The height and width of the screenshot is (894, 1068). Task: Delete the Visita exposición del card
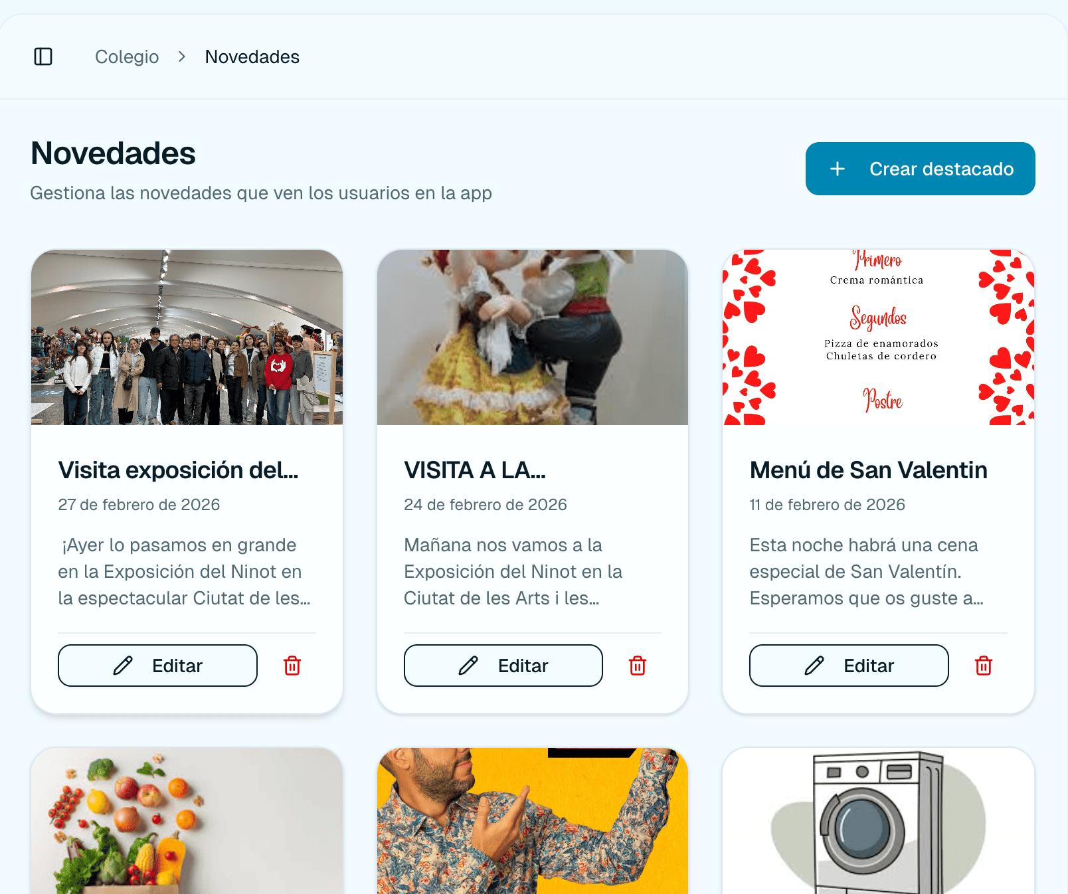pos(292,666)
